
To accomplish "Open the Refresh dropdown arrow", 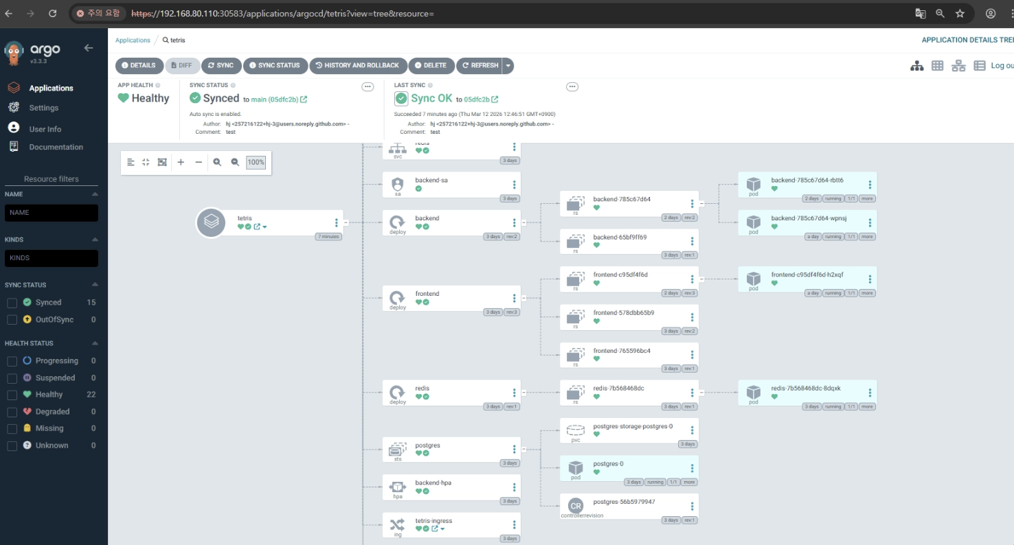I will click(508, 66).
